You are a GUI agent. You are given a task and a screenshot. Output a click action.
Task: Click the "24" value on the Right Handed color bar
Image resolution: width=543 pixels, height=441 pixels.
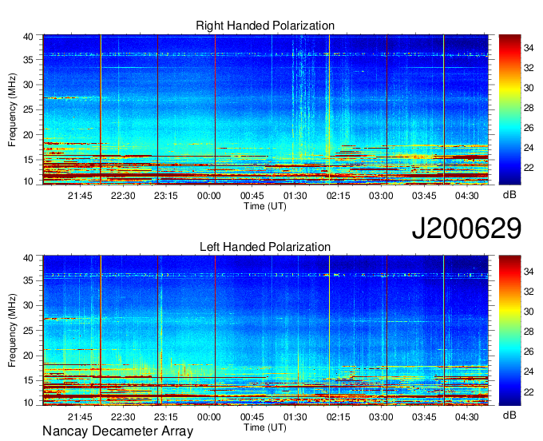529,148
